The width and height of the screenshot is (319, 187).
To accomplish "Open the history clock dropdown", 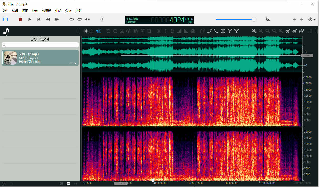I will click(x=312, y=19).
